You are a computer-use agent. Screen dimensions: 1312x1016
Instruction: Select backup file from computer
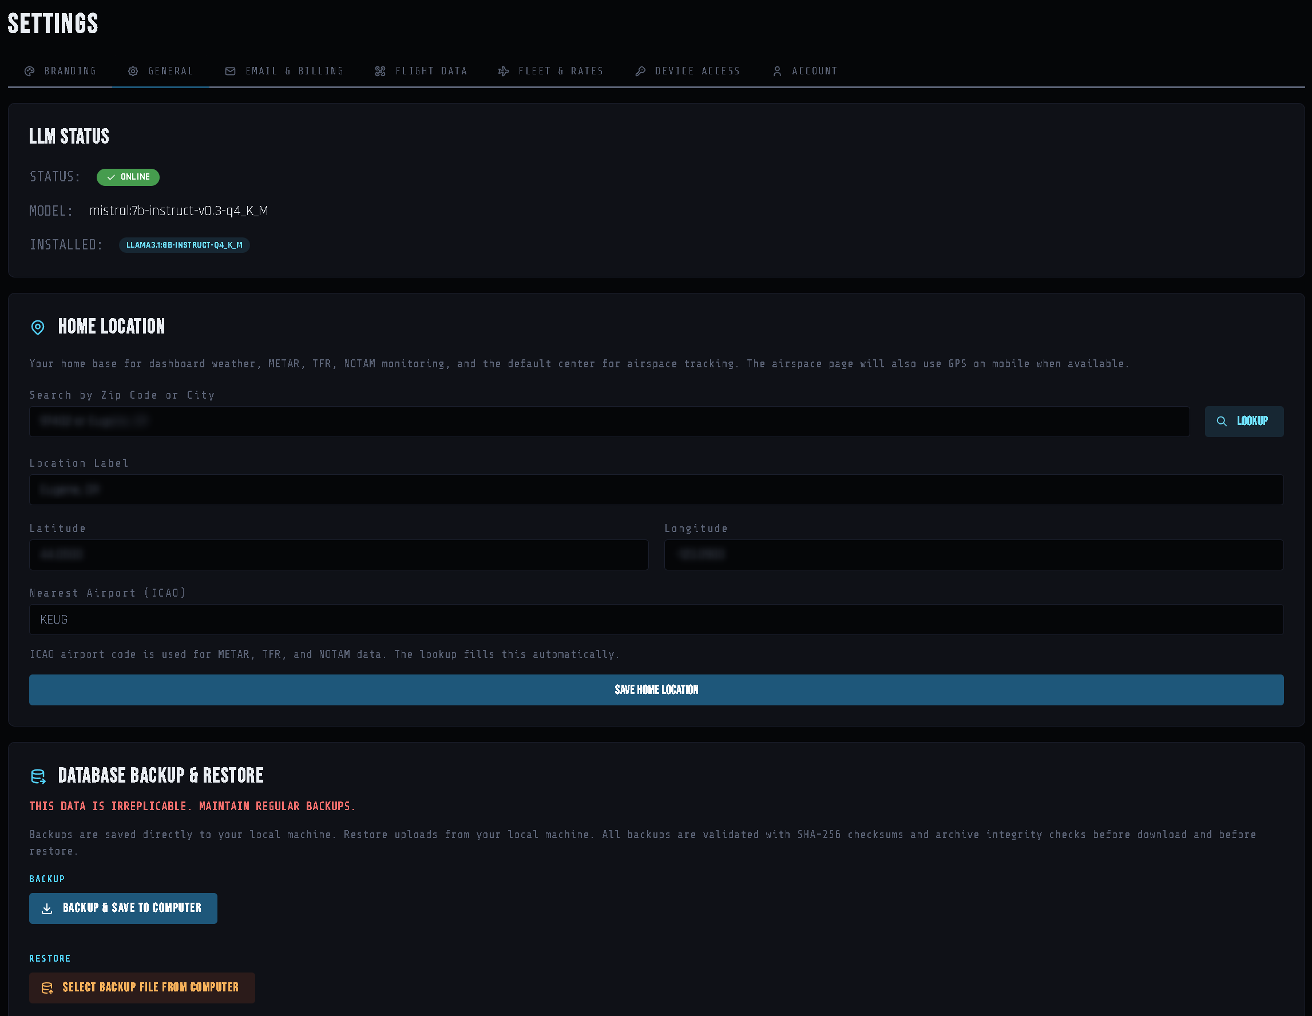coord(142,988)
